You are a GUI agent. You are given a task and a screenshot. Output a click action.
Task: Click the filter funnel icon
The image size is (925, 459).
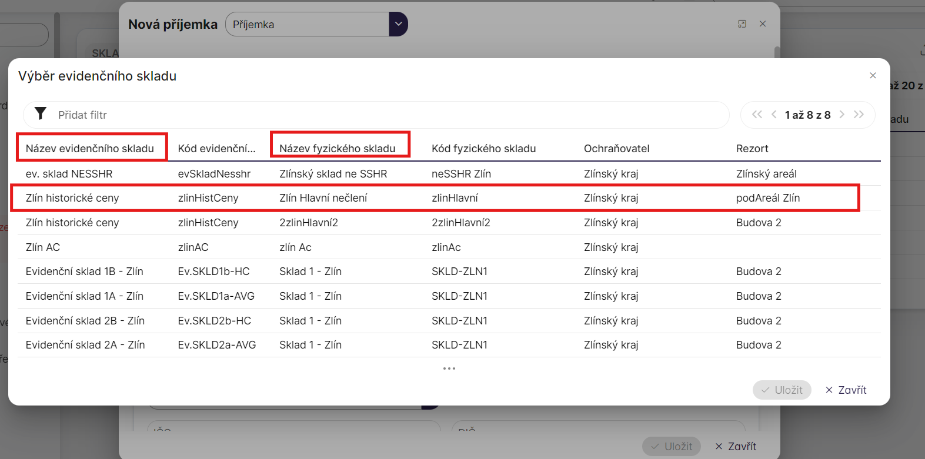[x=41, y=114]
